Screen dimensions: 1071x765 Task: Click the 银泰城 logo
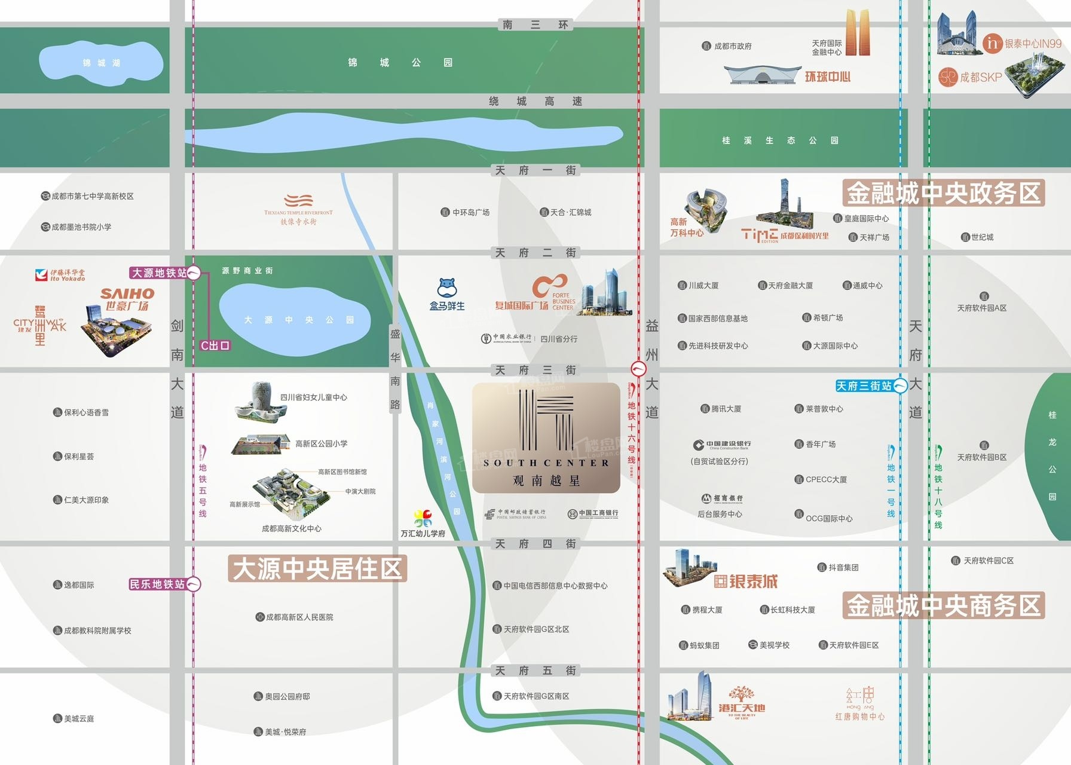click(746, 581)
